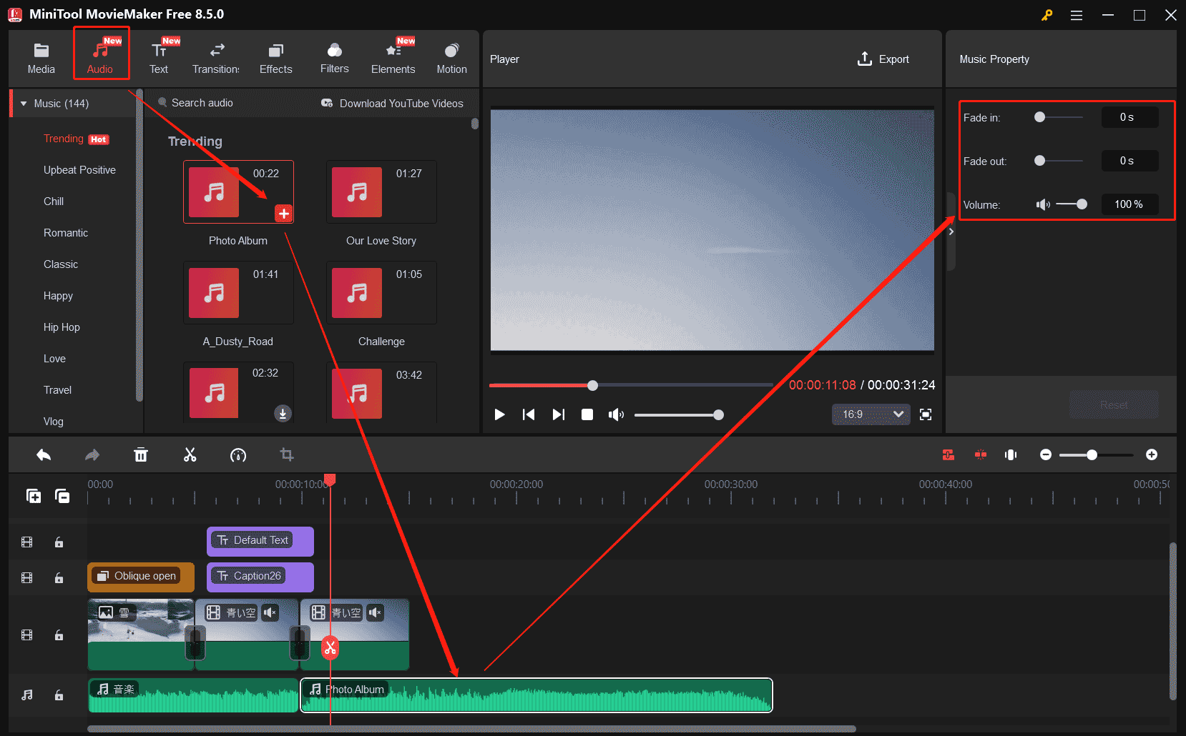Adjust the timeline zoom slider

(1092, 454)
